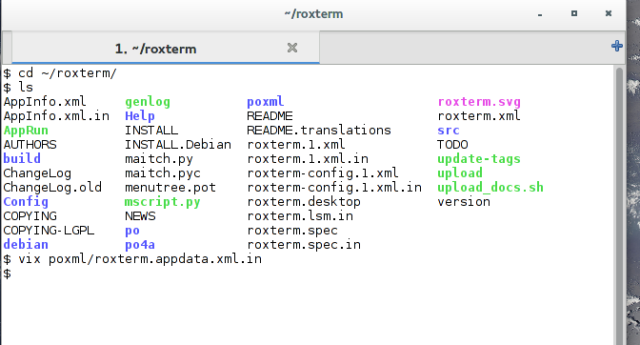Click the window title ~/roxterm
The height and width of the screenshot is (345, 640).
pos(313,14)
